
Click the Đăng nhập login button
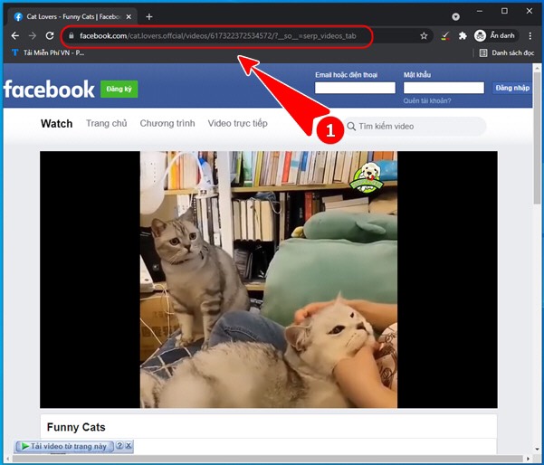tap(512, 88)
